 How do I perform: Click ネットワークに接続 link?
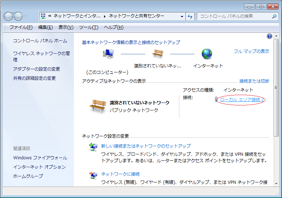click(120, 174)
